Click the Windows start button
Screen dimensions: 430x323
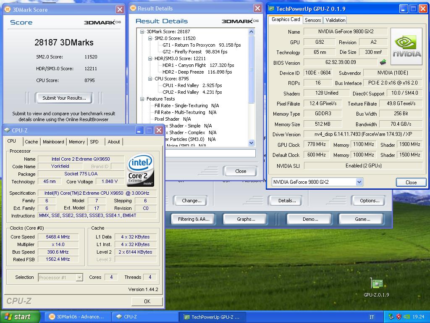coord(20,317)
